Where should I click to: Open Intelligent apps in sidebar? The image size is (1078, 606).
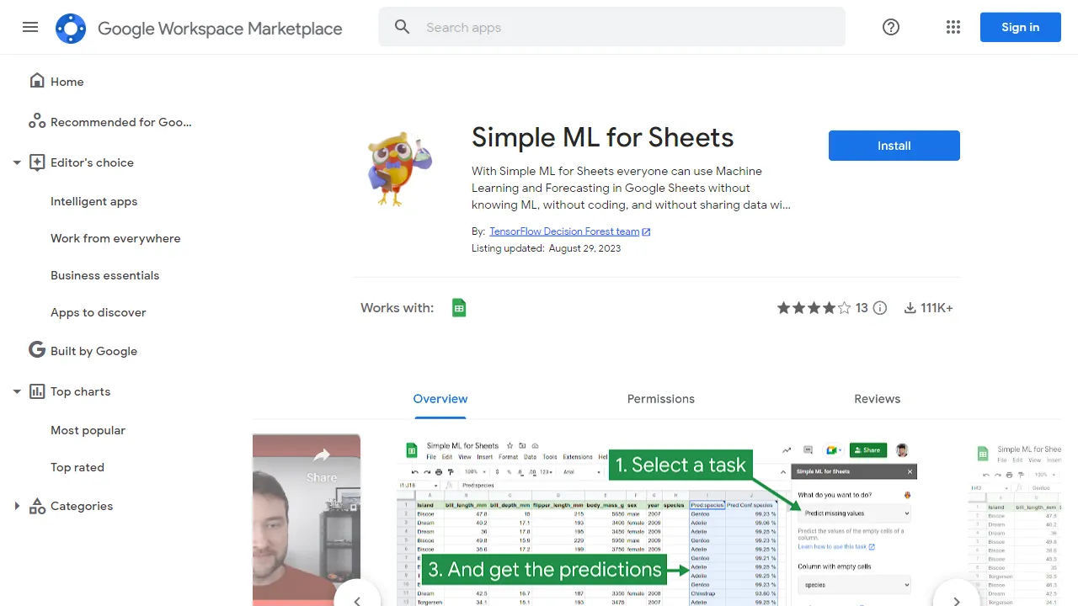(93, 201)
